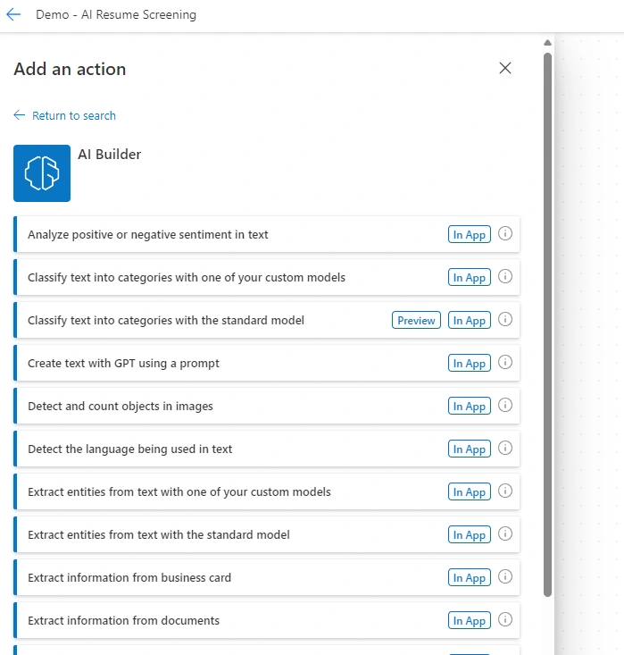Choose Extract entities with one of your custom models
The width and height of the screenshot is (624, 655).
click(x=266, y=491)
